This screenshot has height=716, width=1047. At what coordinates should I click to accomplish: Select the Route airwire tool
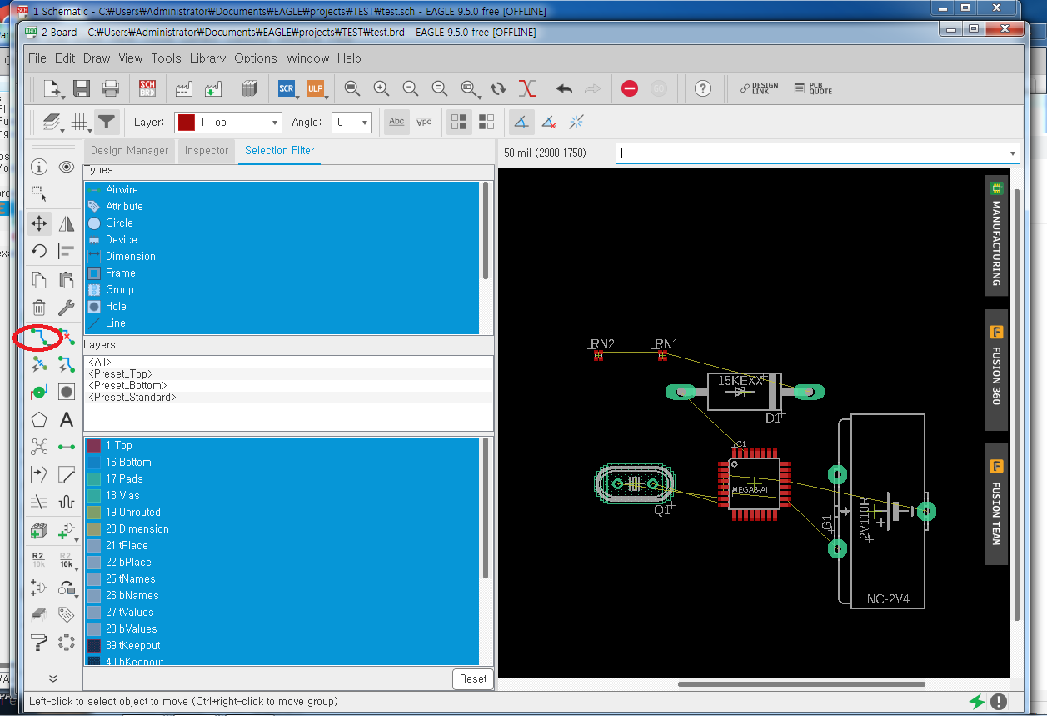pyautogui.click(x=37, y=337)
